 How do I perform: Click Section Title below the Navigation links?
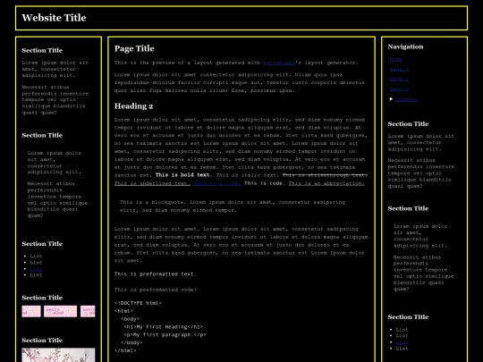click(x=408, y=124)
